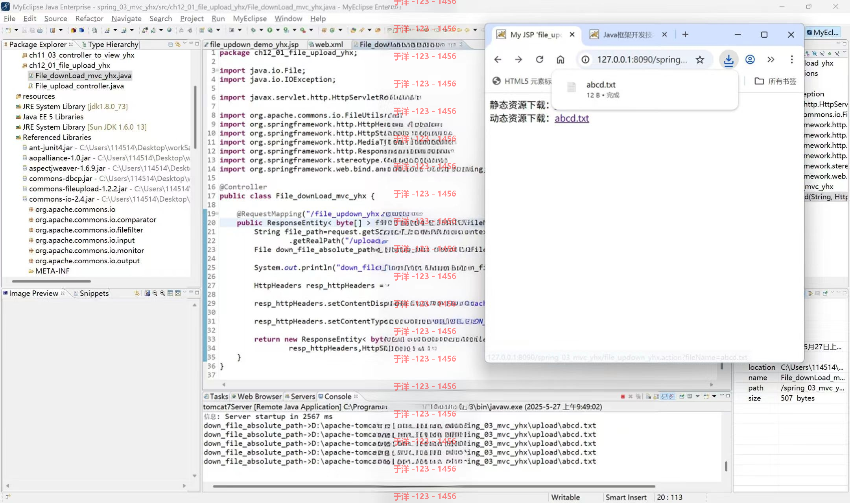Screen dimensions: 850x503
Task: Click the browser Downloads icon
Action: tap(728, 60)
